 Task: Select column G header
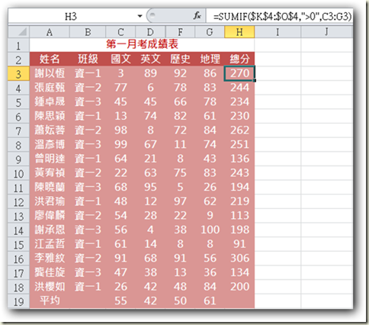pyautogui.click(x=210, y=32)
